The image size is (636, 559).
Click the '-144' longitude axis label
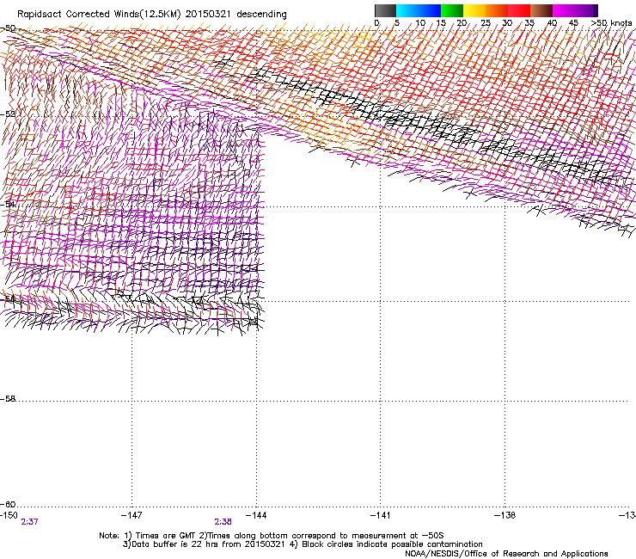(256, 515)
